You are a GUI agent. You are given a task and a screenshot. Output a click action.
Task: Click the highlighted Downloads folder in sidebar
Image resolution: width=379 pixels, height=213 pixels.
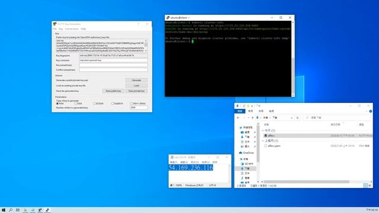(246, 169)
